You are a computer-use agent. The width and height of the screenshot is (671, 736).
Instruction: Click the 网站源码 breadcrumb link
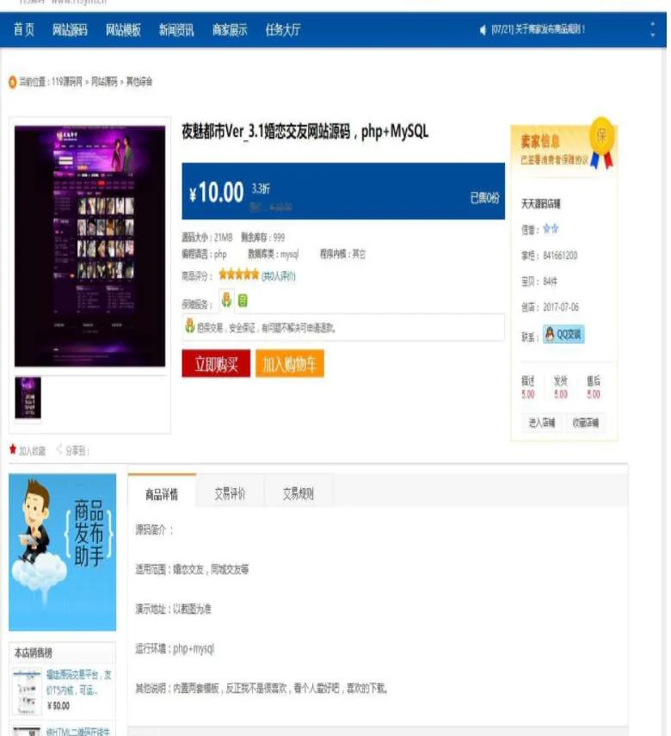104,82
